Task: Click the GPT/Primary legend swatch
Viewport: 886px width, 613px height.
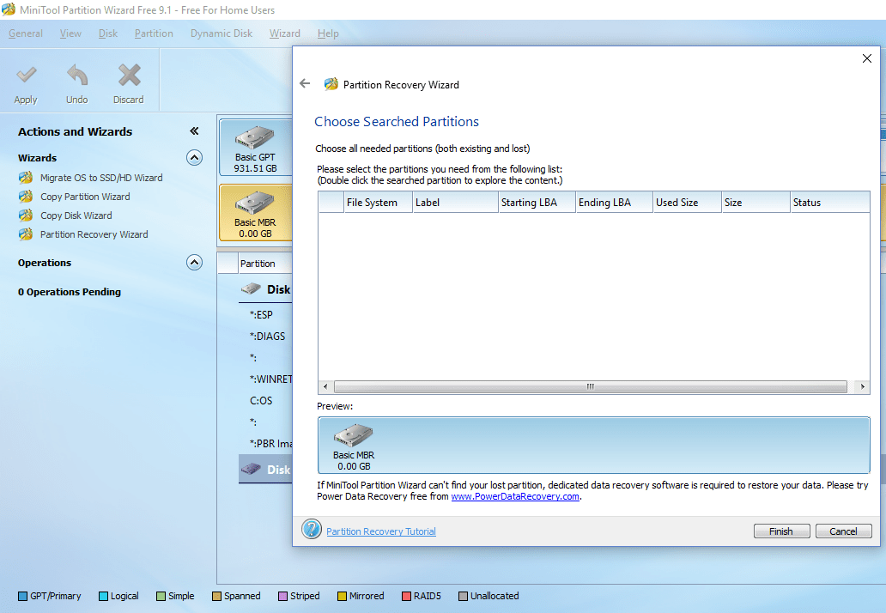Action: tap(22, 596)
